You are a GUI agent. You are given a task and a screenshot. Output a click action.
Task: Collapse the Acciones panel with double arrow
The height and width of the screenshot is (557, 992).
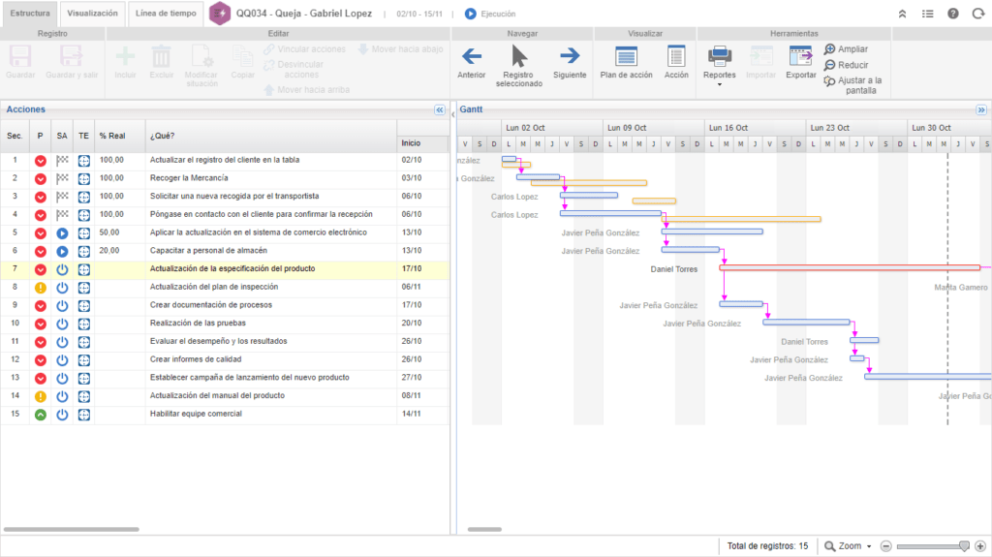tap(439, 110)
